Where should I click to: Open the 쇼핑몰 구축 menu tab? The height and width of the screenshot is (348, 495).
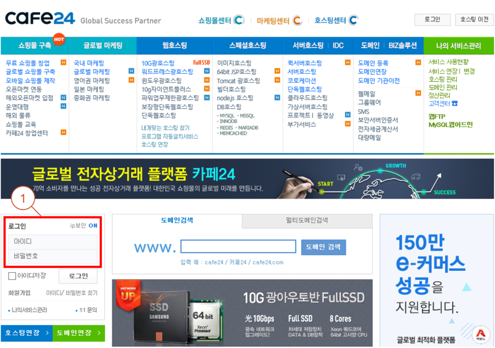point(35,46)
